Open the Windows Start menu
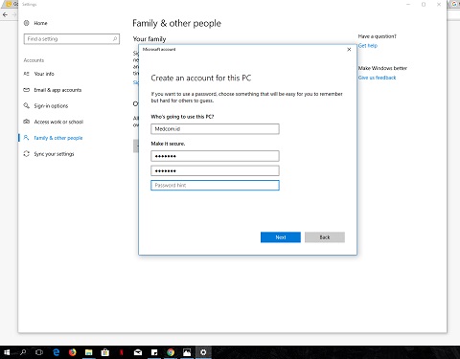 click(x=7, y=352)
